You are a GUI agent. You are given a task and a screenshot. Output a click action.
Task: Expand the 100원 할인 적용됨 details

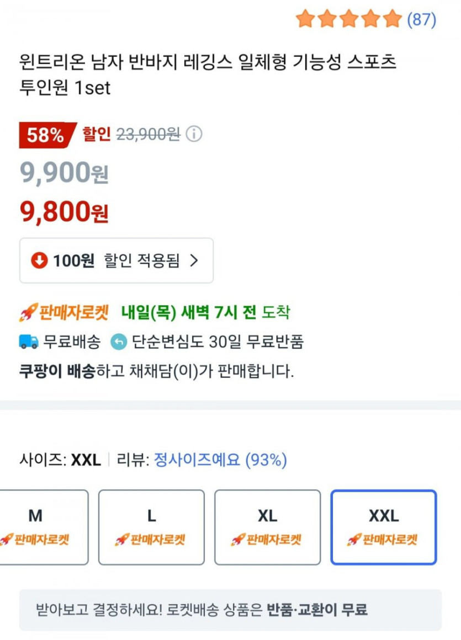click(x=116, y=260)
